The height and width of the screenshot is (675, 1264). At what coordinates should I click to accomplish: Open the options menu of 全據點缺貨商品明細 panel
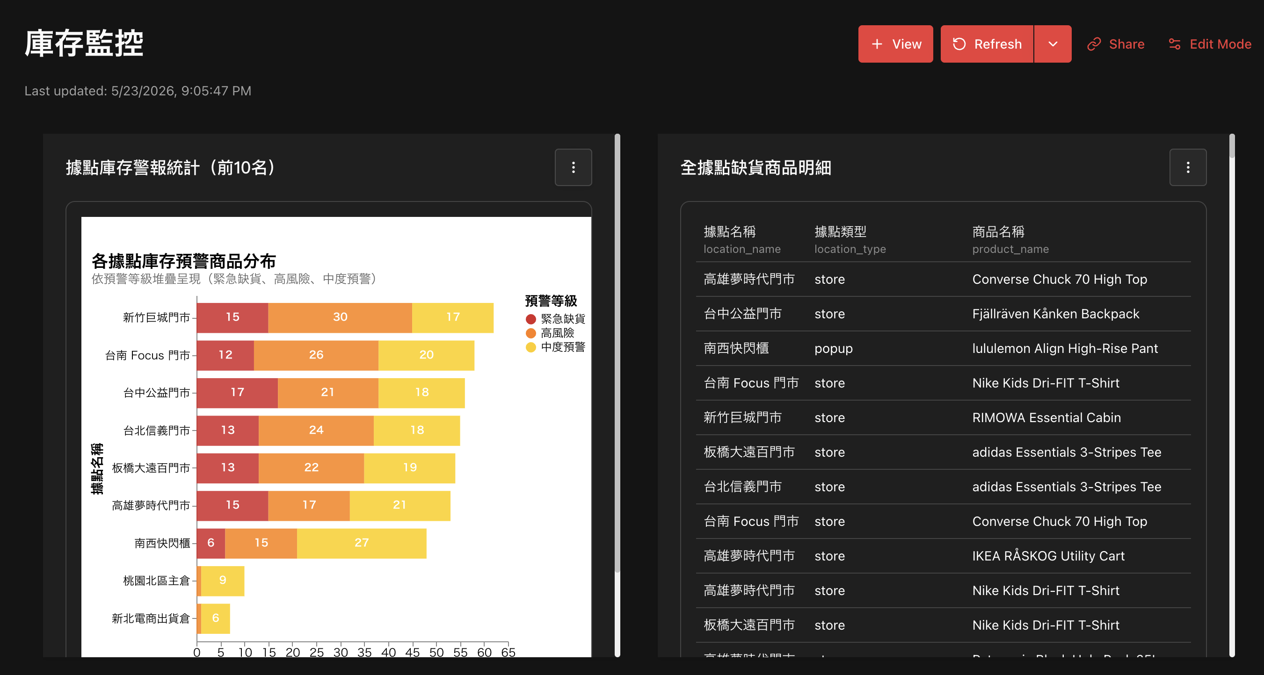tap(1187, 168)
